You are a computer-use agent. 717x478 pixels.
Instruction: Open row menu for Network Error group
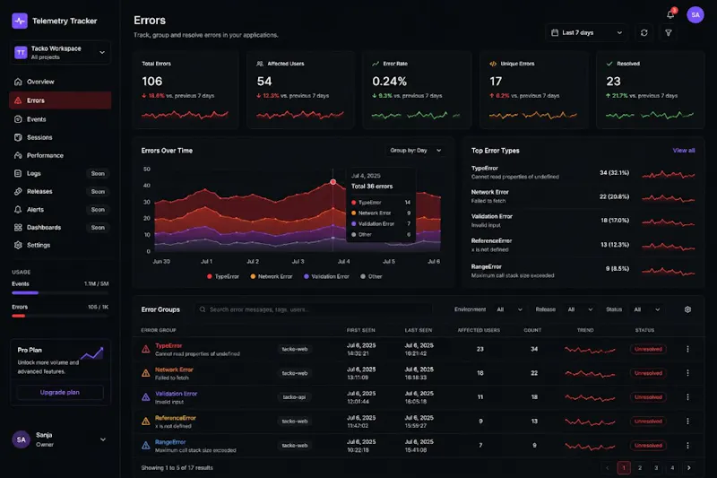pos(687,373)
